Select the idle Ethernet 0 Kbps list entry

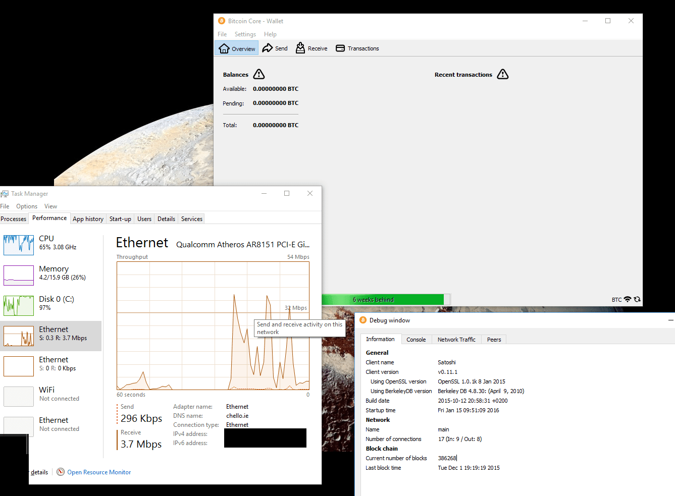(x=51, y=366)
